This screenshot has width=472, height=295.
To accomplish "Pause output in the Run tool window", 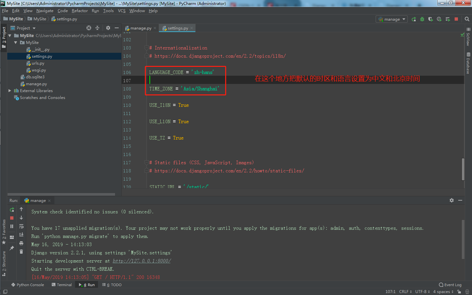I will tap(12, 226).
